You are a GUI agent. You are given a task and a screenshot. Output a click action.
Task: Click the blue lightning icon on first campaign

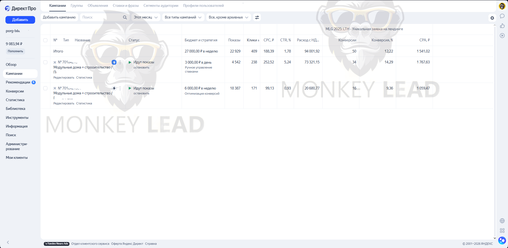114,62
